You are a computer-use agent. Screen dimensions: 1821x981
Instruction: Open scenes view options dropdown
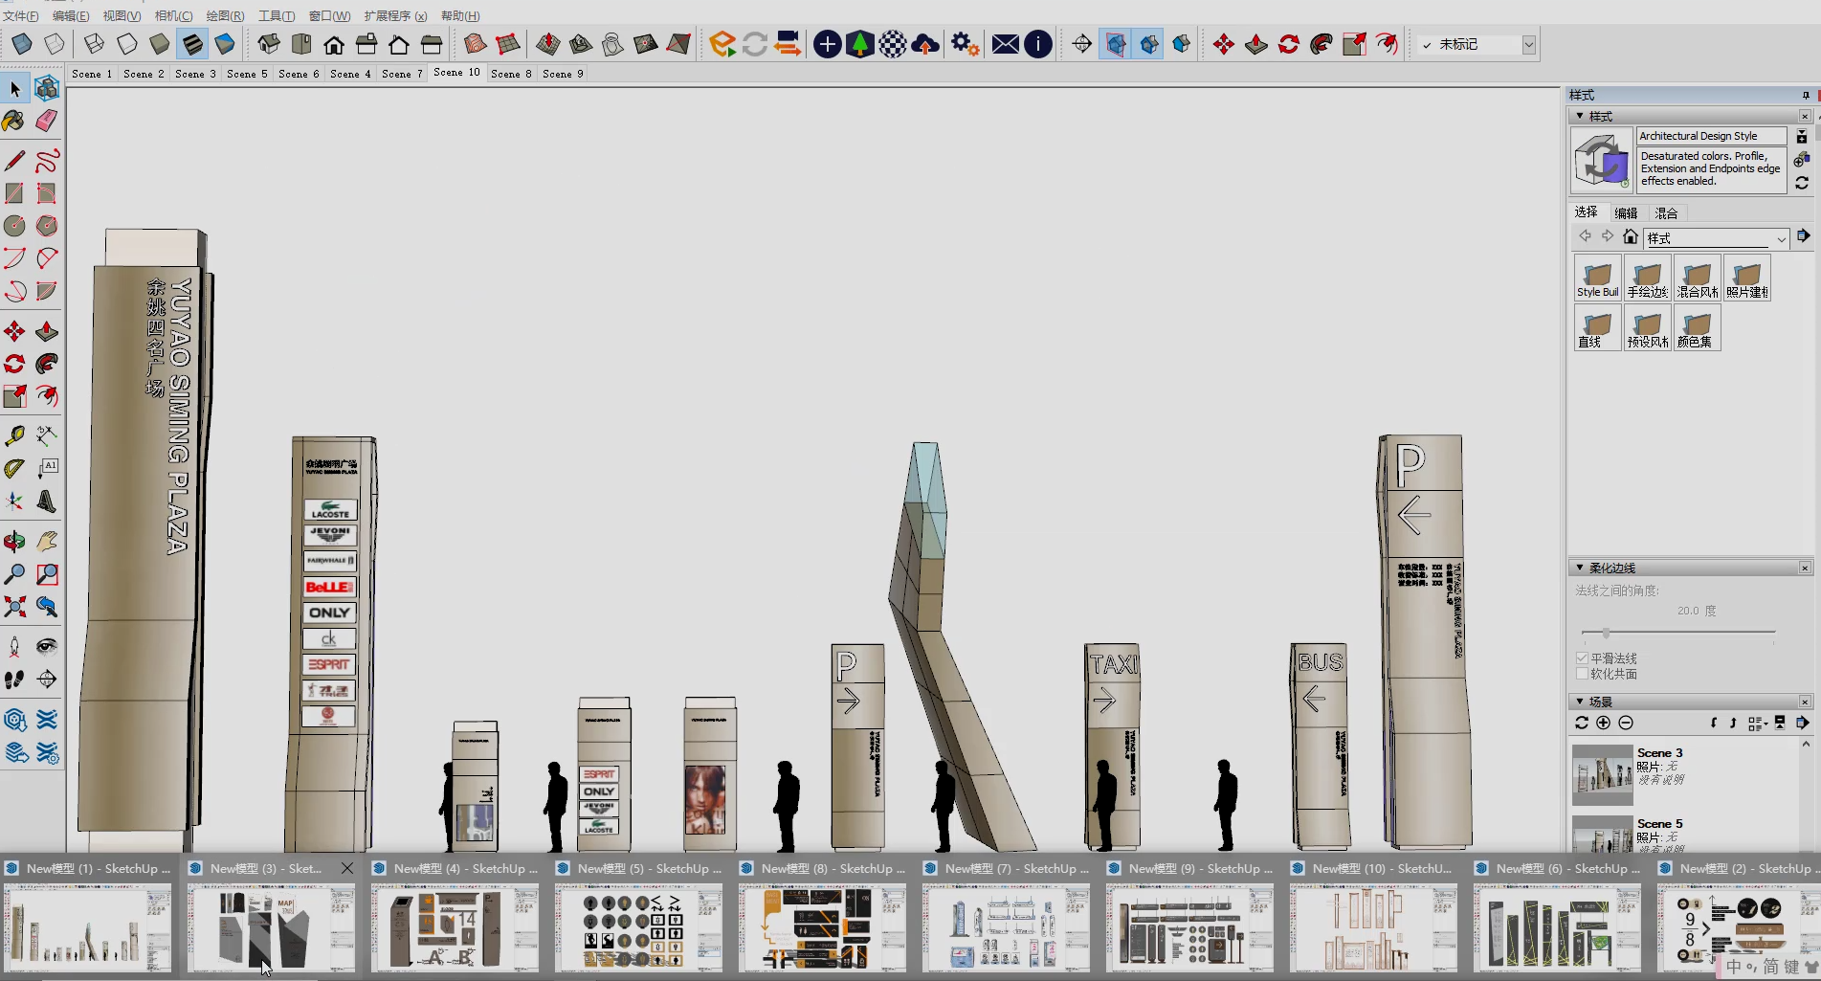click(x=1757, y=724)
